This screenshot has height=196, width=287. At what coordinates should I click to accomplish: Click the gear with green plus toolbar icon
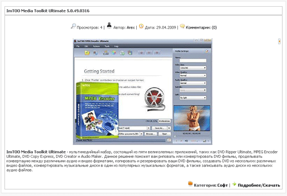click(122, 53)
